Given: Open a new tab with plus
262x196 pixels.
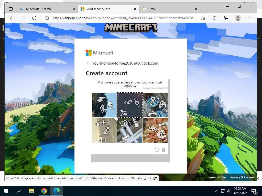Looking at the screenshot, I should (x=205, y=9).
